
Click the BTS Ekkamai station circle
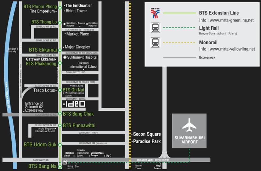(x=60, y=50)
